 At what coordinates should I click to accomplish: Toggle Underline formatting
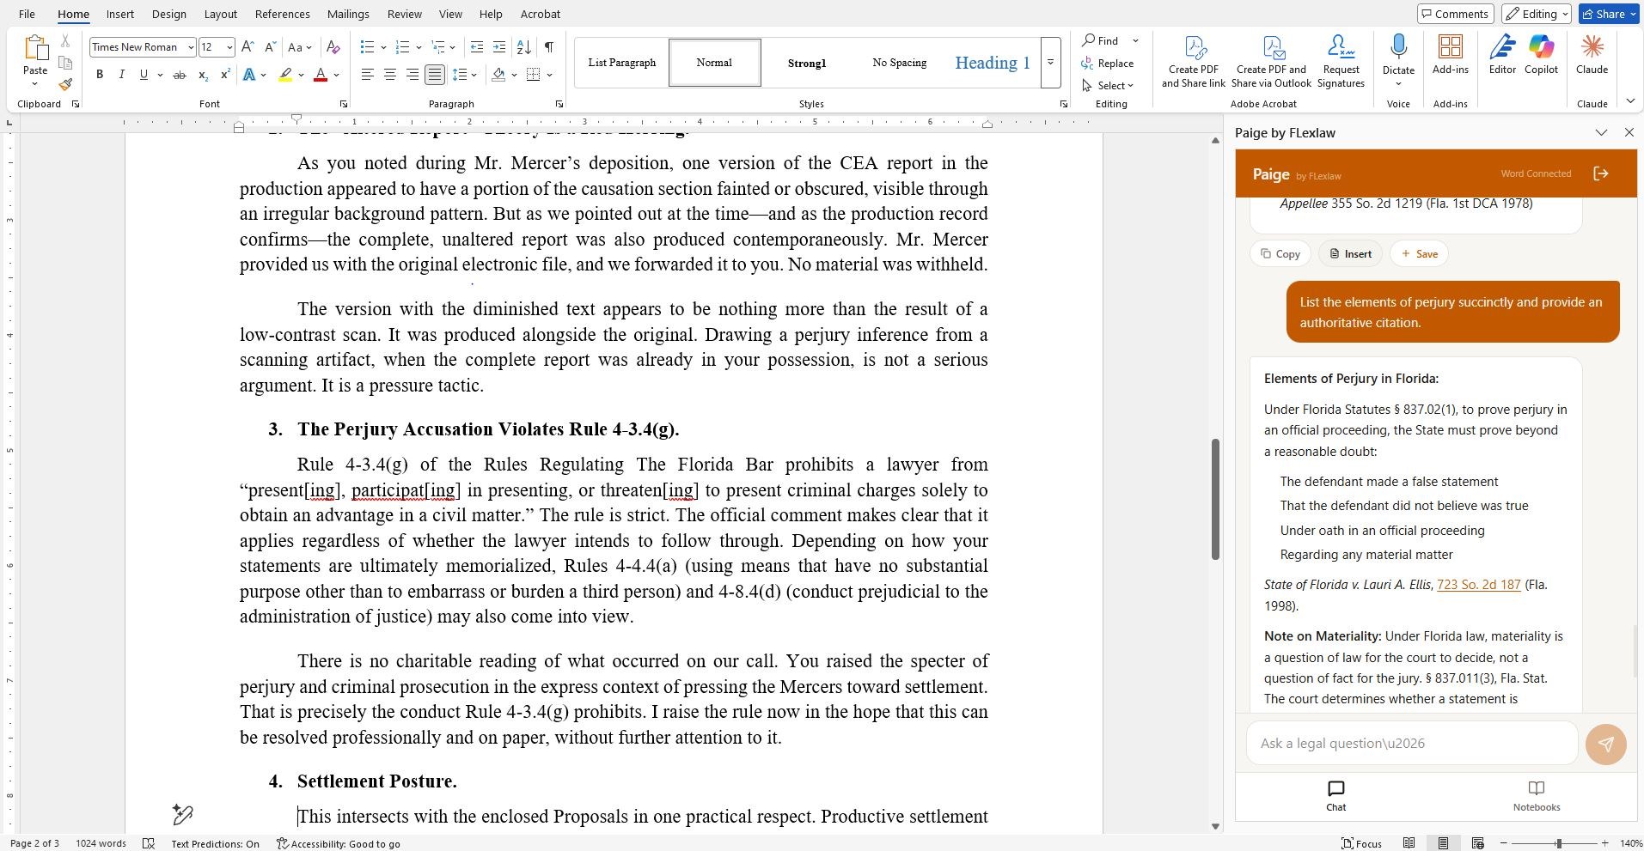[x=144, y=76]
